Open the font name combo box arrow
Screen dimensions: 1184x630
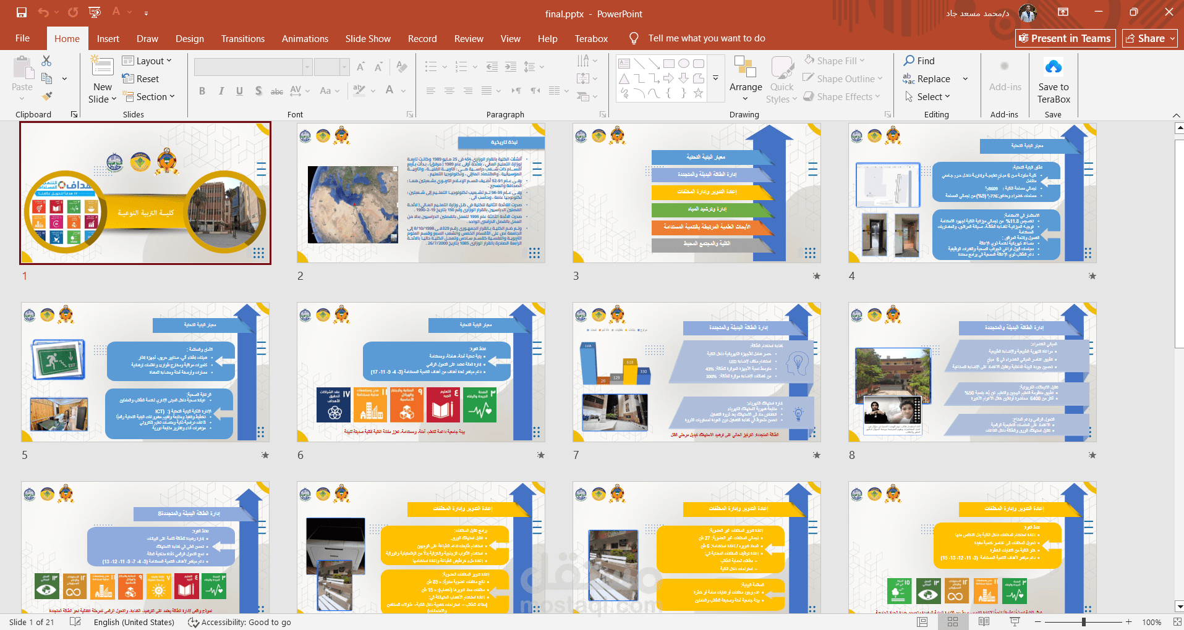pyautogui.click(x=307, y=67)
